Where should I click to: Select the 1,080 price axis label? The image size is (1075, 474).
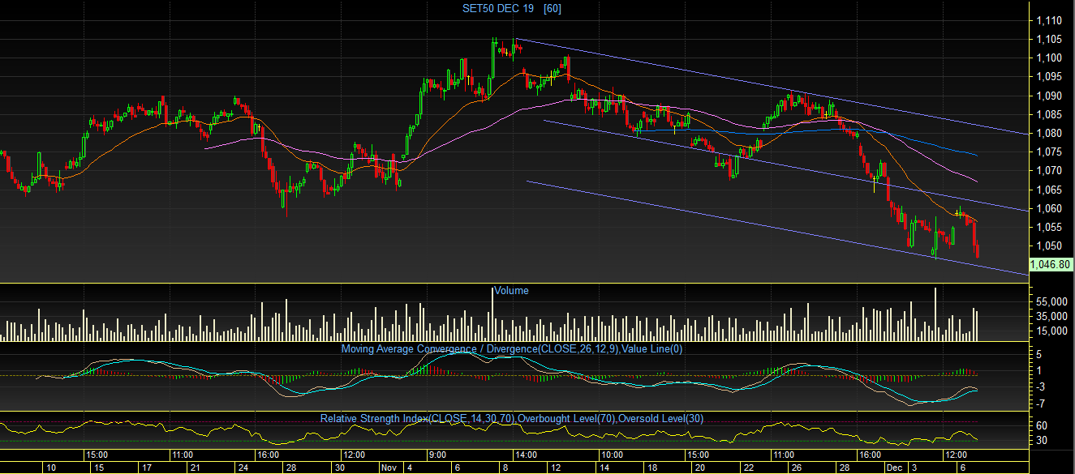click(1049, 133)
